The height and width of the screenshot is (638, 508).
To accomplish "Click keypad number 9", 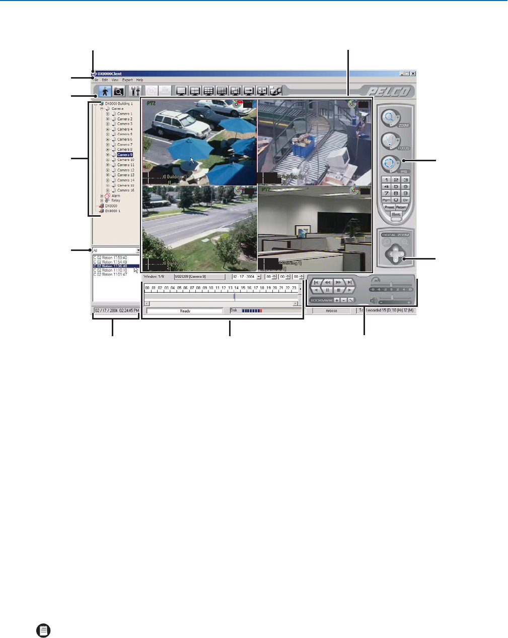I will 405,193.
